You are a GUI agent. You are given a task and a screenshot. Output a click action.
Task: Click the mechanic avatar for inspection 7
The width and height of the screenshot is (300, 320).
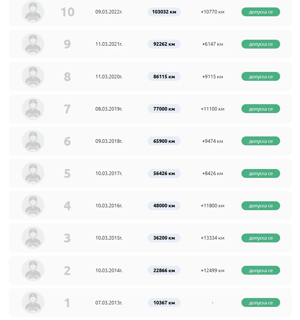33,109
